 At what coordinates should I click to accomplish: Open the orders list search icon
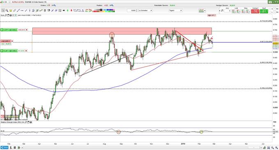pyautogui.click(x=55, y=5)
